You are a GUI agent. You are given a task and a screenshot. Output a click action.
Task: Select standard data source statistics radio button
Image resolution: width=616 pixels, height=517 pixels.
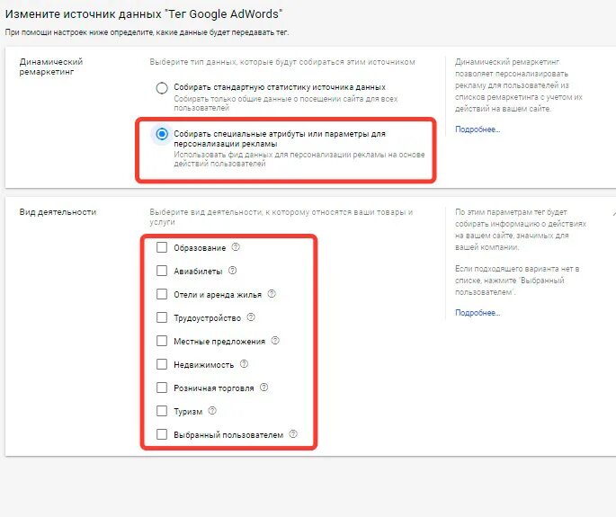tap(162, 87)
